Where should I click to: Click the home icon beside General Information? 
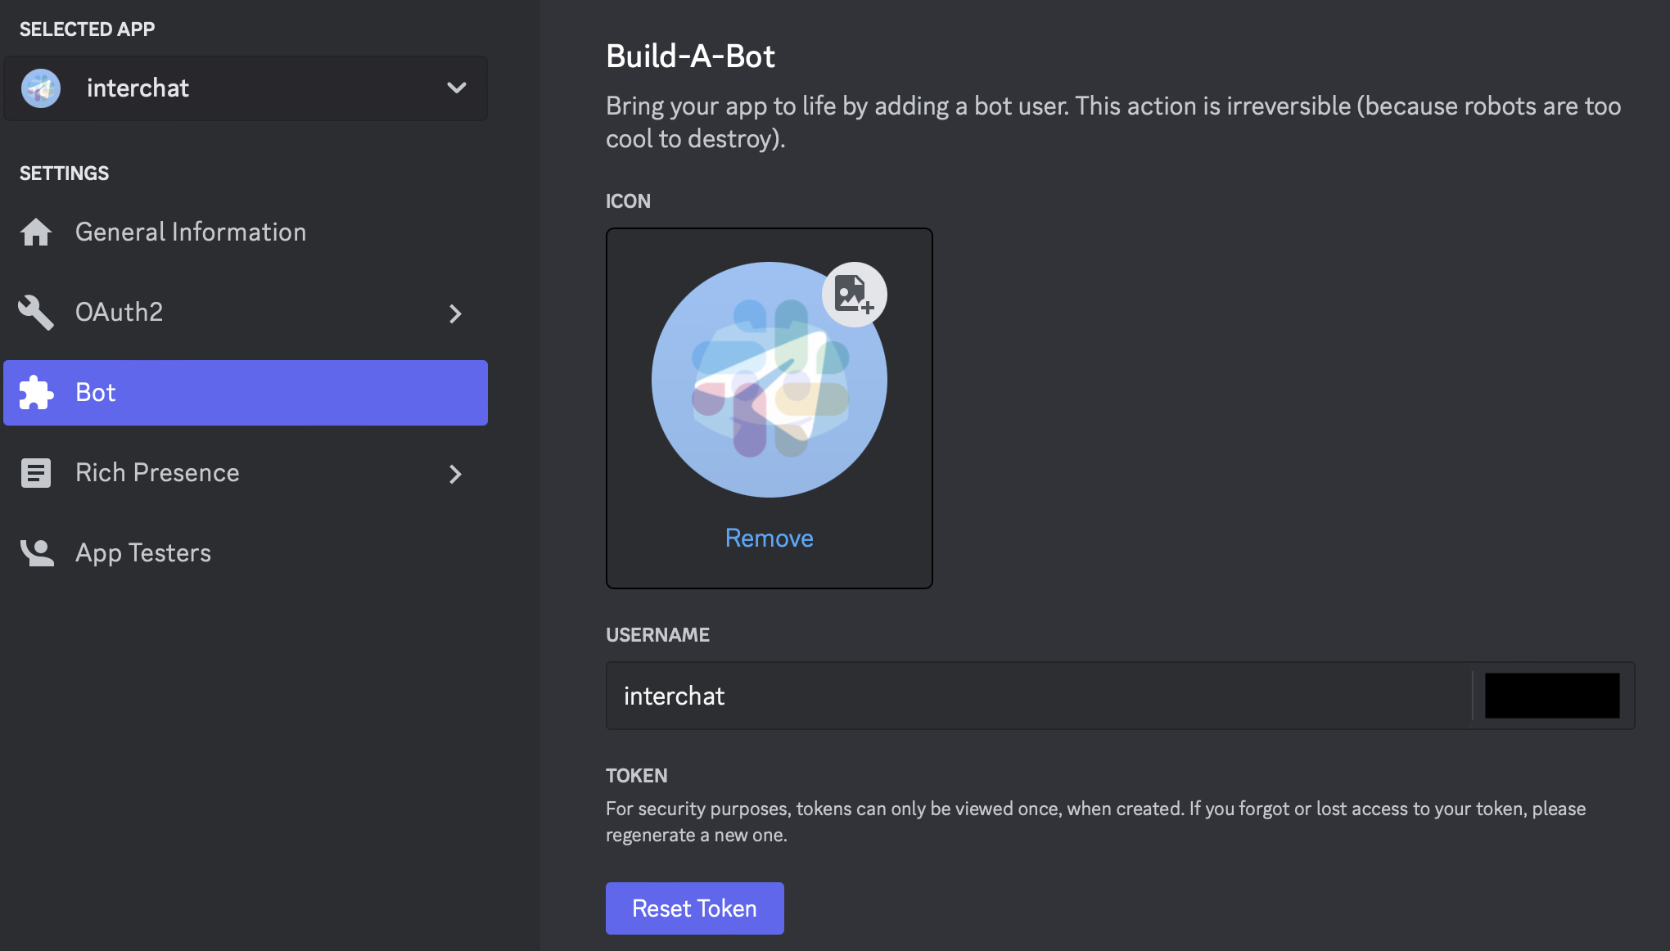pyautogui.click(x=36, y=232)
